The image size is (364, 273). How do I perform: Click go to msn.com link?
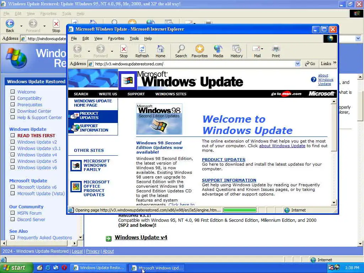pyautogui.click(x=286, y=94)
